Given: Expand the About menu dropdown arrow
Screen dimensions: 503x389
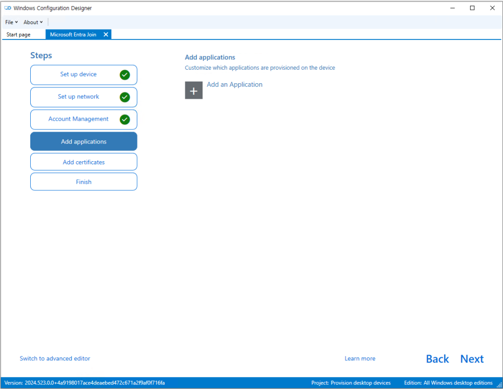Looking at the screenshot, I should pyautogui.click(x=41, y=22).
